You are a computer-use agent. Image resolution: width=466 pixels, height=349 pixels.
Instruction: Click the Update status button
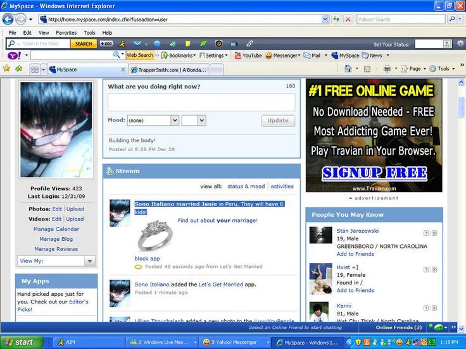tap(278, 120)
